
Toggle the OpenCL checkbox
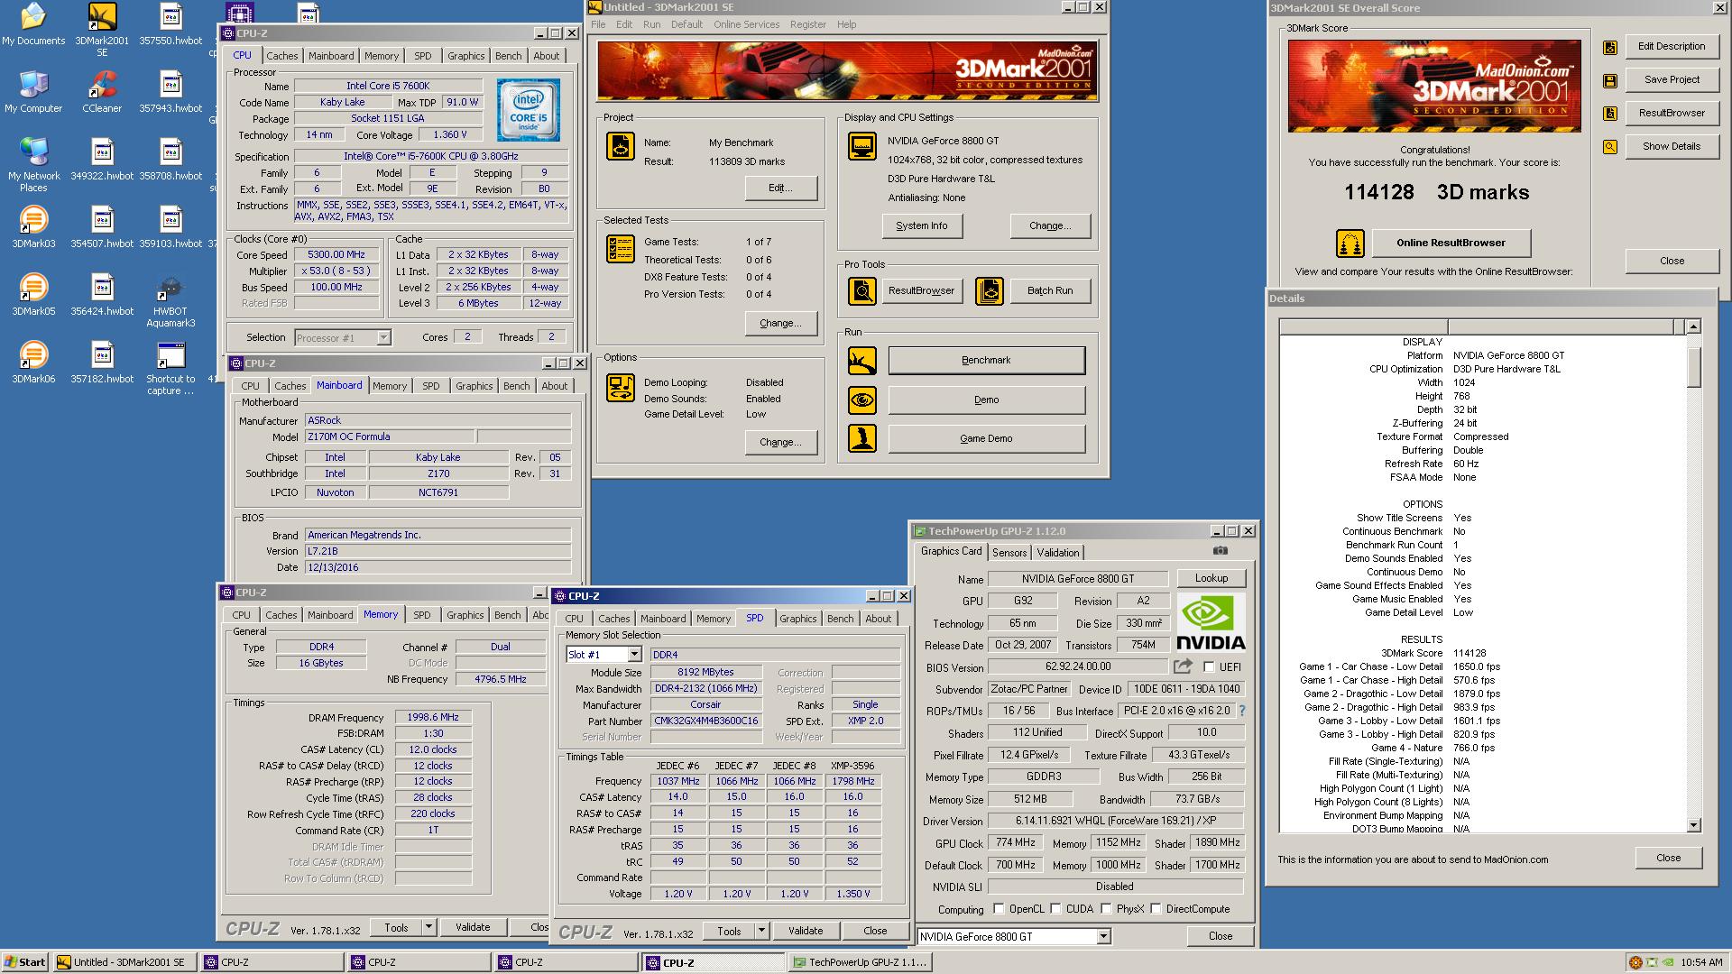point(999,909)
